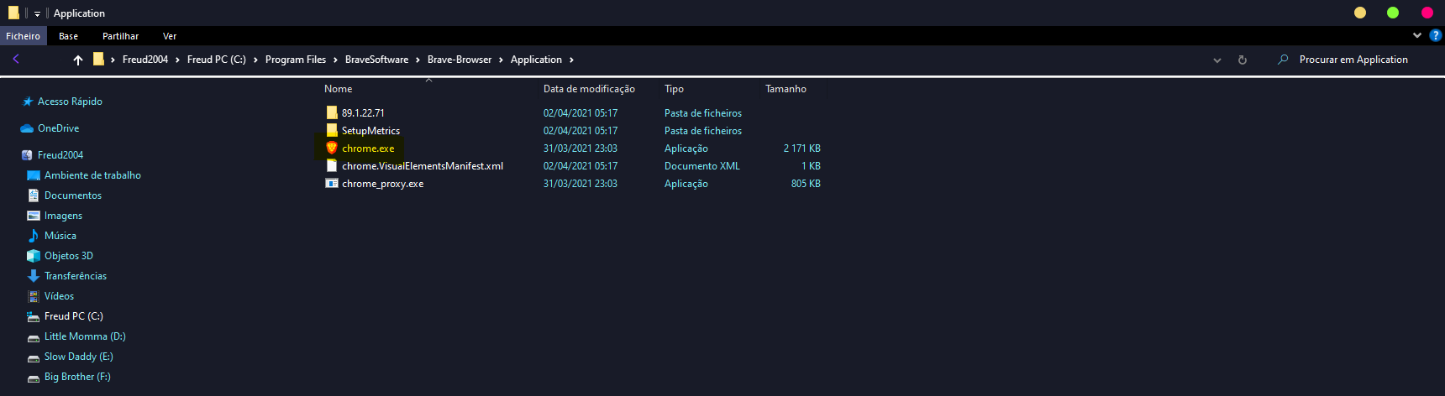Click the Brave icon of chrome.exe
1445x396 pixels.
coord(332,148)
